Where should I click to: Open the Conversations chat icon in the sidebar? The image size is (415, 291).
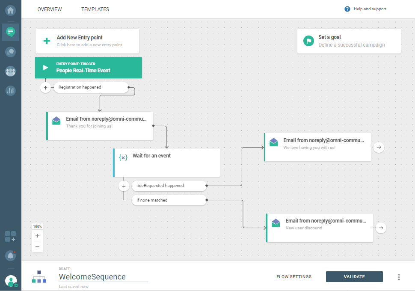[x=10, y=52]
